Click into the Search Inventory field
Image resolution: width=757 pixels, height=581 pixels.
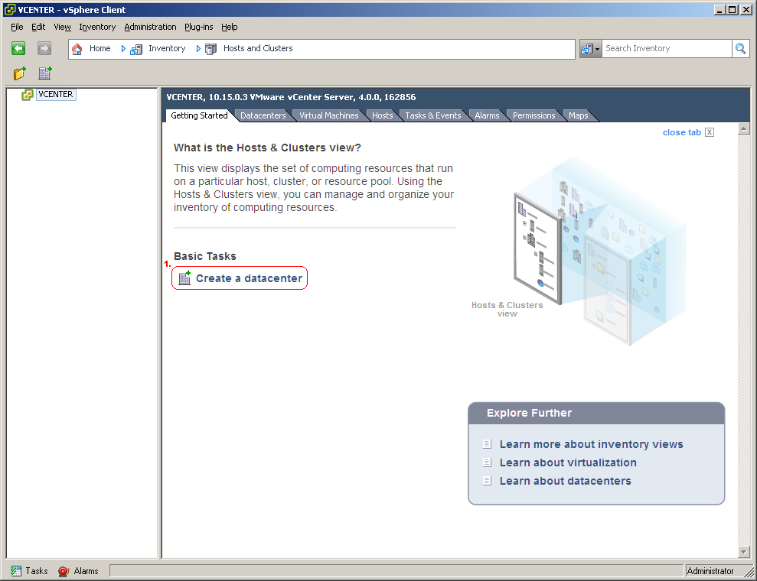point(667,48)
